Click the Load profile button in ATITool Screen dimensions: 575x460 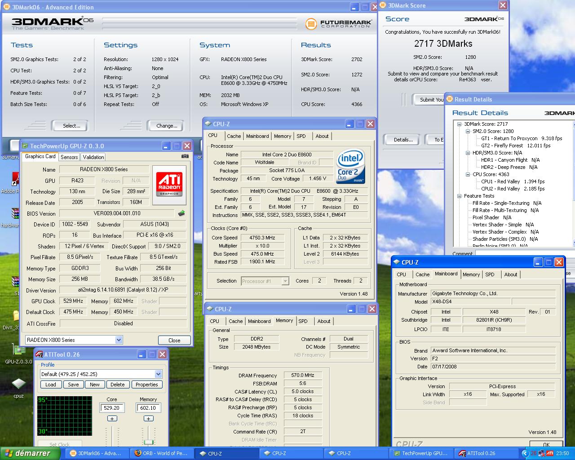(51, 385)
